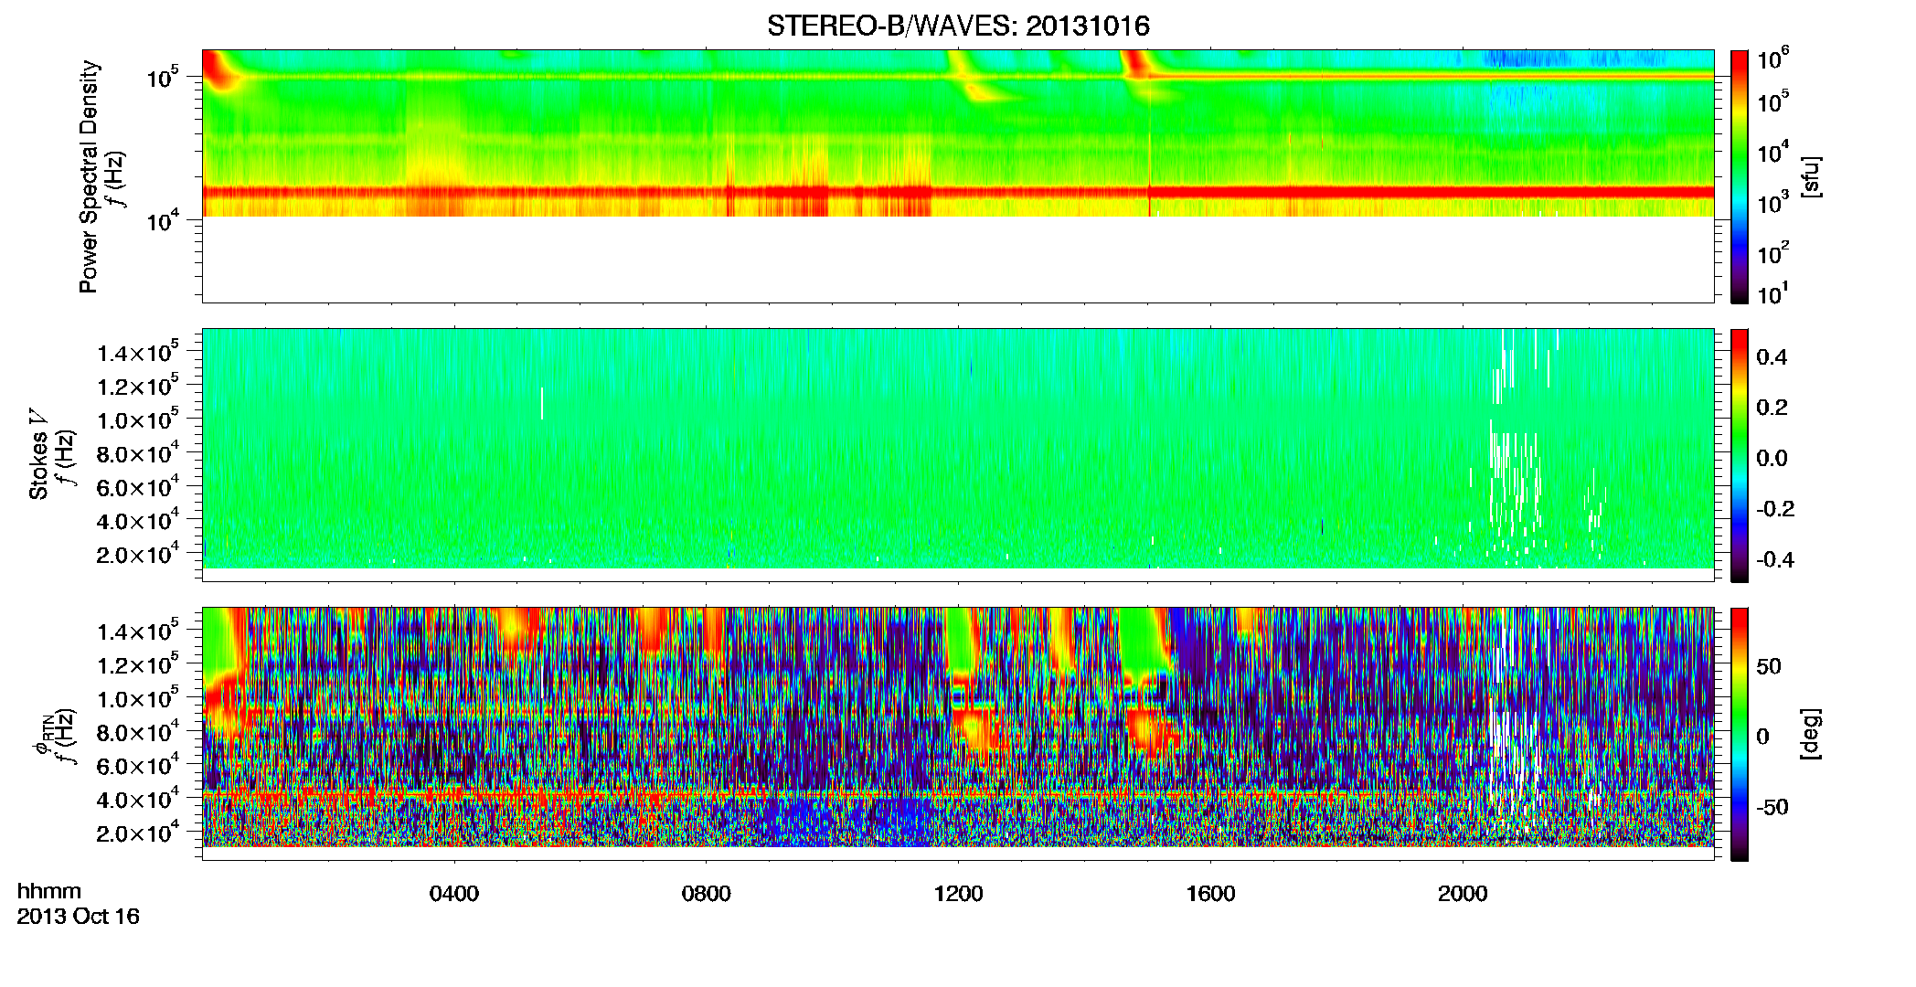Click the 1200 time axis label
1916x987 pixels.
click(959, 894)
